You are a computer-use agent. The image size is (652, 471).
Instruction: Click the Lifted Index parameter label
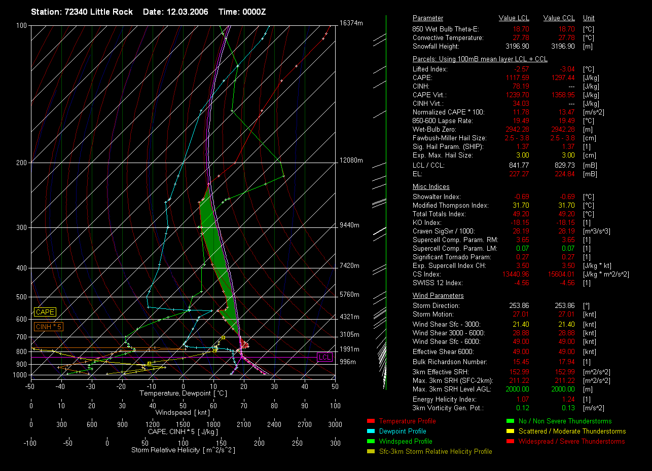(430, 69)
